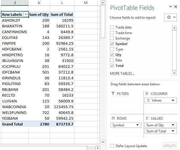Open the Row Labels filter dropdown
The image size is (180, 150).
coord(26,14)
